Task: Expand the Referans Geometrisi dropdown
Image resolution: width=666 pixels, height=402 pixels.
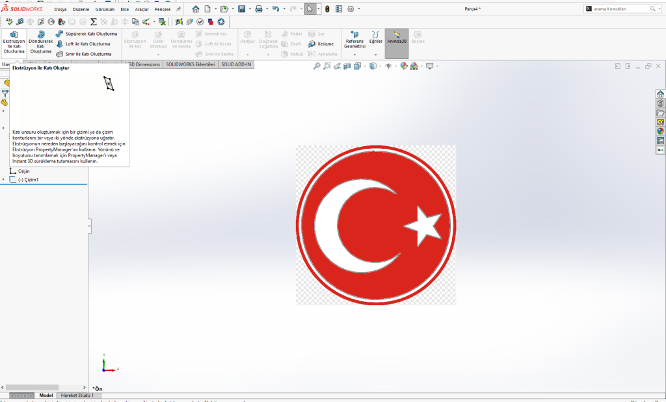Action: click(354, 55)
